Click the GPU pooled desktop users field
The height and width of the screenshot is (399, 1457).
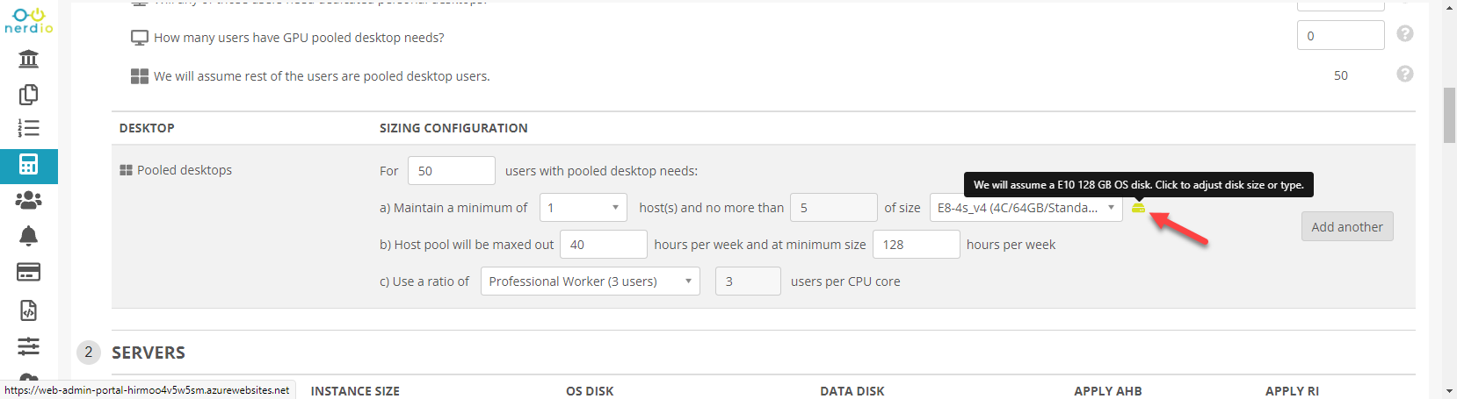(x=1340, y=36)
